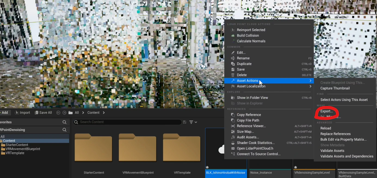Open the content filter options dropdown
Viewport: 377px width, 178px height.
193,122
